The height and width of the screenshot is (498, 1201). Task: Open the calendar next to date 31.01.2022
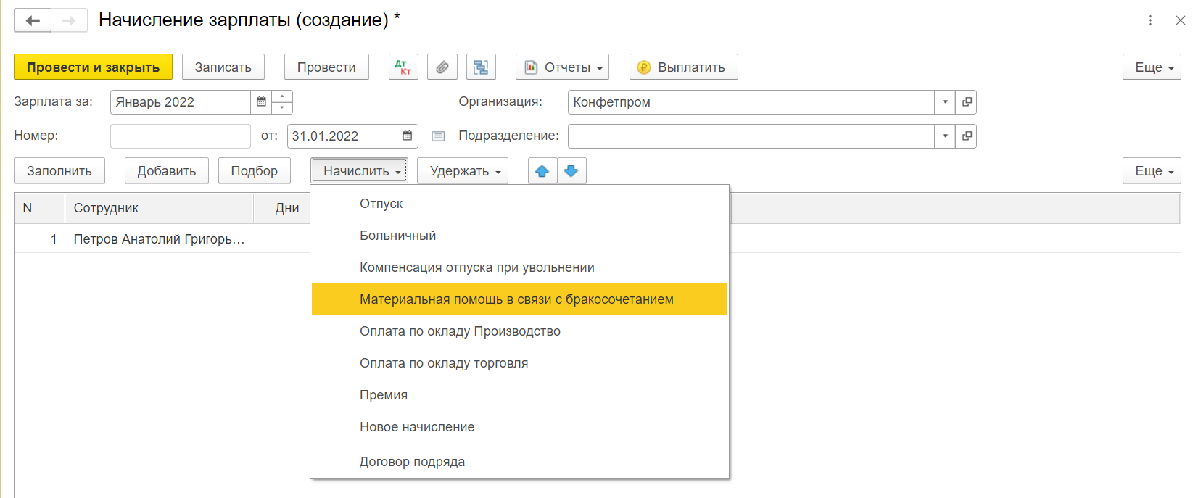[407, 136]
